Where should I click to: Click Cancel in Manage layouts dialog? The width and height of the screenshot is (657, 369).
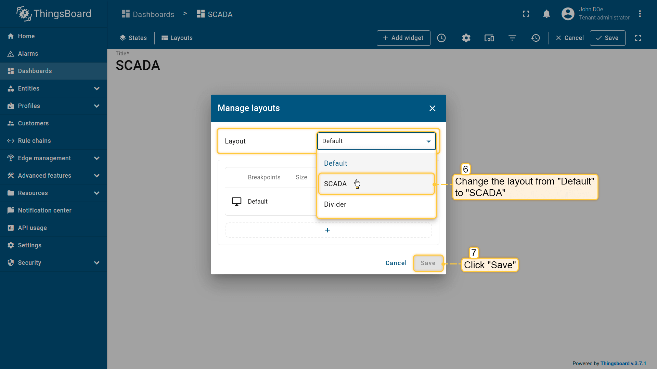[x=396, y=263]
